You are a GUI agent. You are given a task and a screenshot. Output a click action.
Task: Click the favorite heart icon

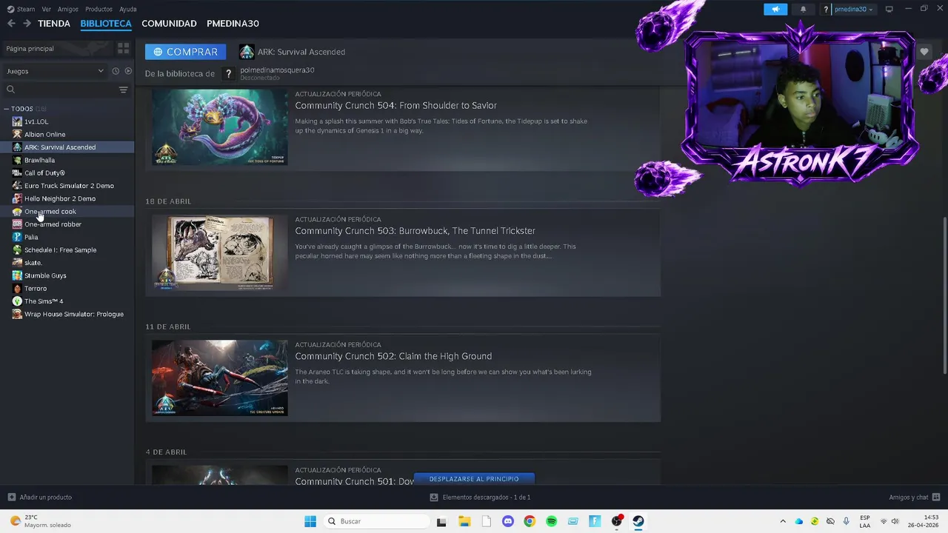pyautogui.click(x=924, y=52)
